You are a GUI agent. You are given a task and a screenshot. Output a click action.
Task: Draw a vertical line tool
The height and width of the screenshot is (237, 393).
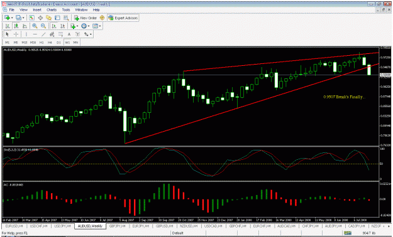pyautogui.click(x=26, y=34)
